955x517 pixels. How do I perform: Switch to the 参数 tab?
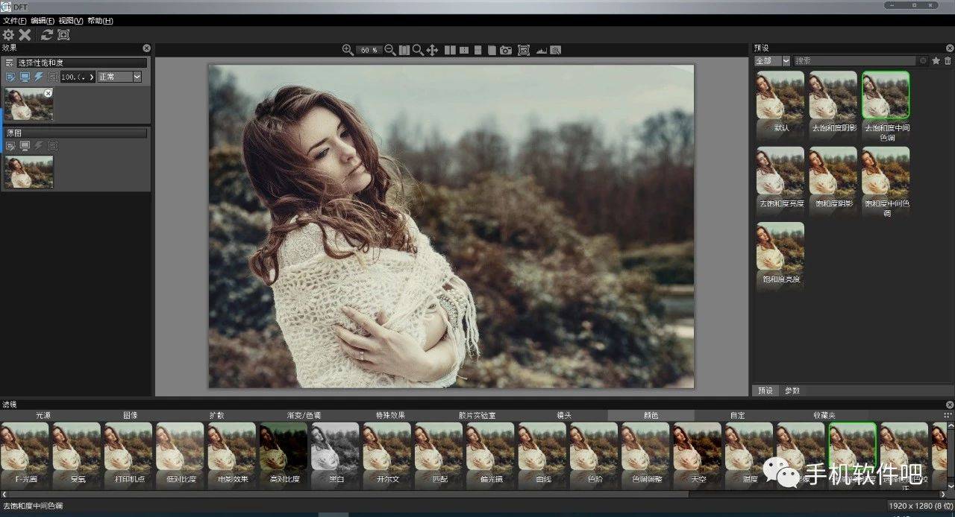click(x=792, y=390)
